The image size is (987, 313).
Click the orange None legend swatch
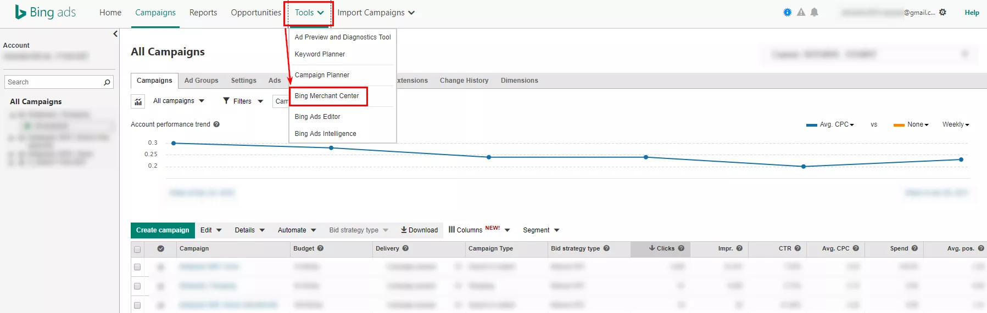[x=899, y=125]
